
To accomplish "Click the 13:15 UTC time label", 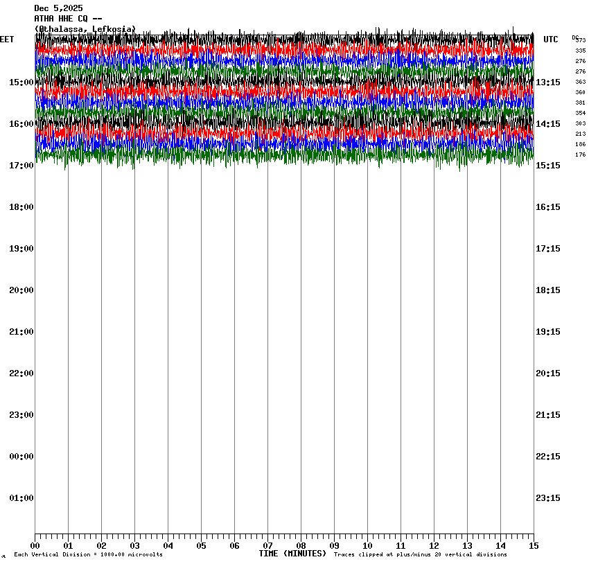I will (x=548, y=82).
